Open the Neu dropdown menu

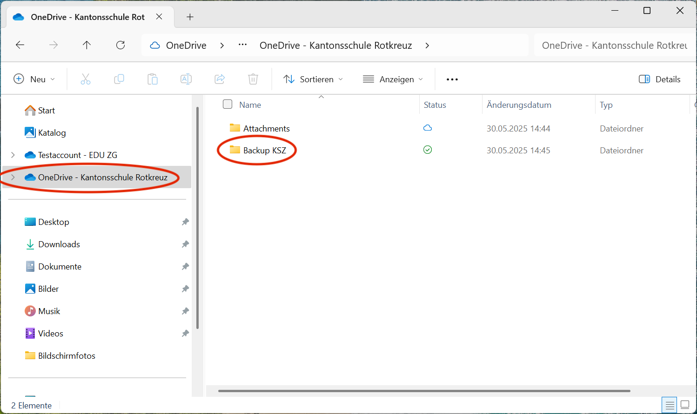[34, 79]
